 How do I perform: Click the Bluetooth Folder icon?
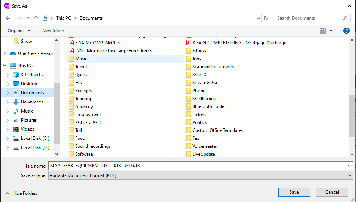[x=189, y=106]
